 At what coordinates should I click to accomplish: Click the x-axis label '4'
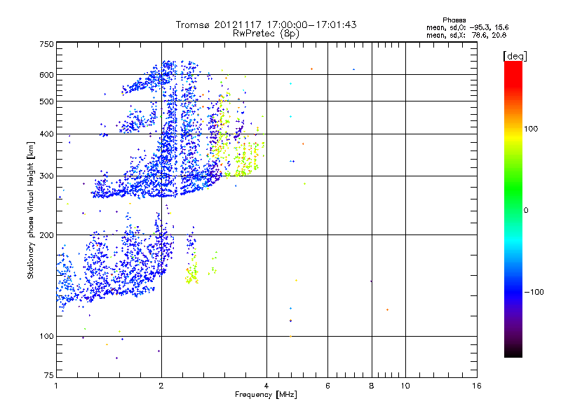(266, 386)
